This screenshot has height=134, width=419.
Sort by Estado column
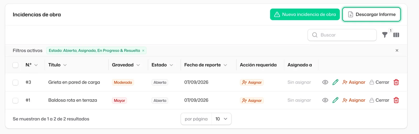point(162,65)
